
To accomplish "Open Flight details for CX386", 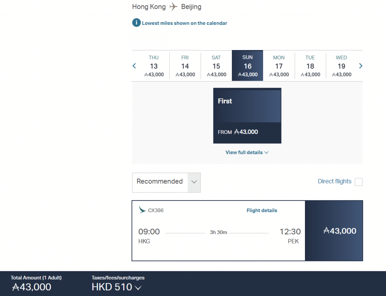I will pos(262,211).
